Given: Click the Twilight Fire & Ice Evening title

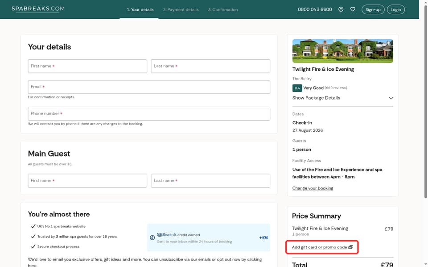Looking at the screenshot, I should click(323, 69).
